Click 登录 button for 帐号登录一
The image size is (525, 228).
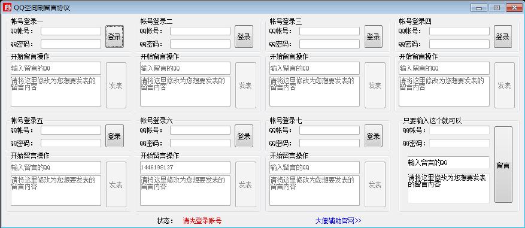pos(114,37)
